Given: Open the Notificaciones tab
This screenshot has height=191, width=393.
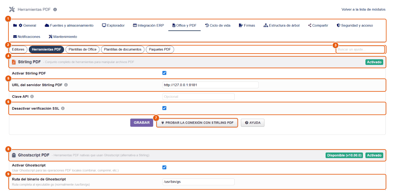Looking at the screenshot, I should 27,36.
